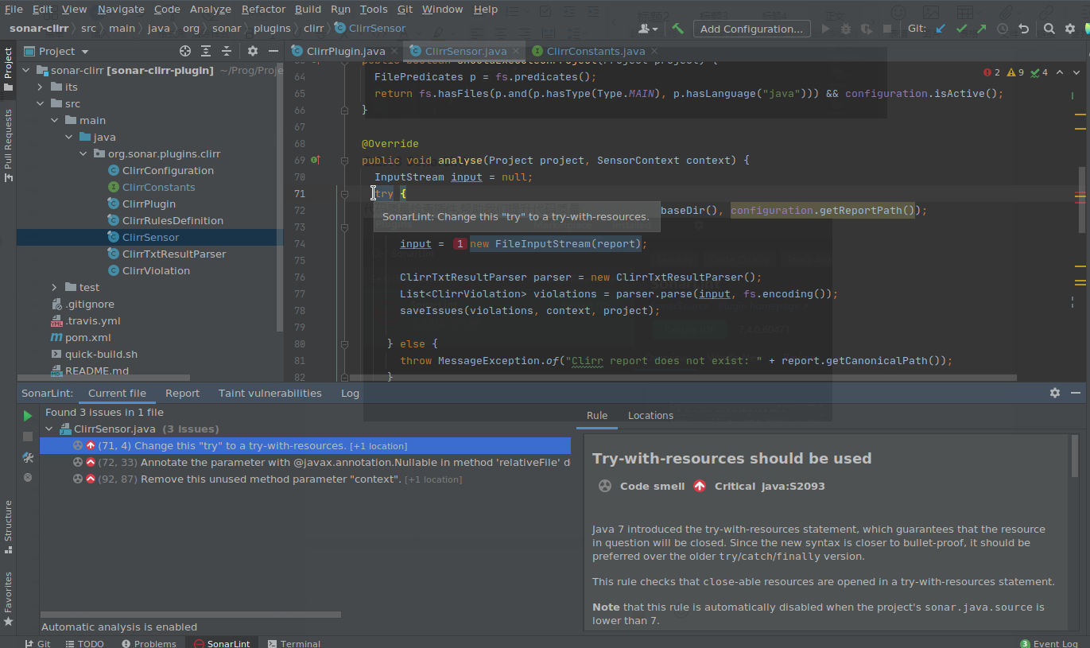Open the SonarLint Report tab
The width and height of the screenshot is (1090, 648).
(x=182, y=393)
